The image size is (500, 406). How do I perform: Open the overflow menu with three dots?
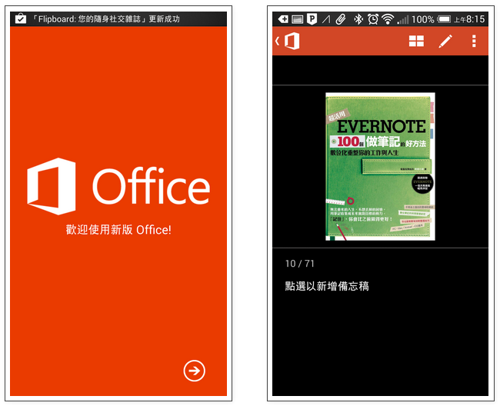[474, 41]
